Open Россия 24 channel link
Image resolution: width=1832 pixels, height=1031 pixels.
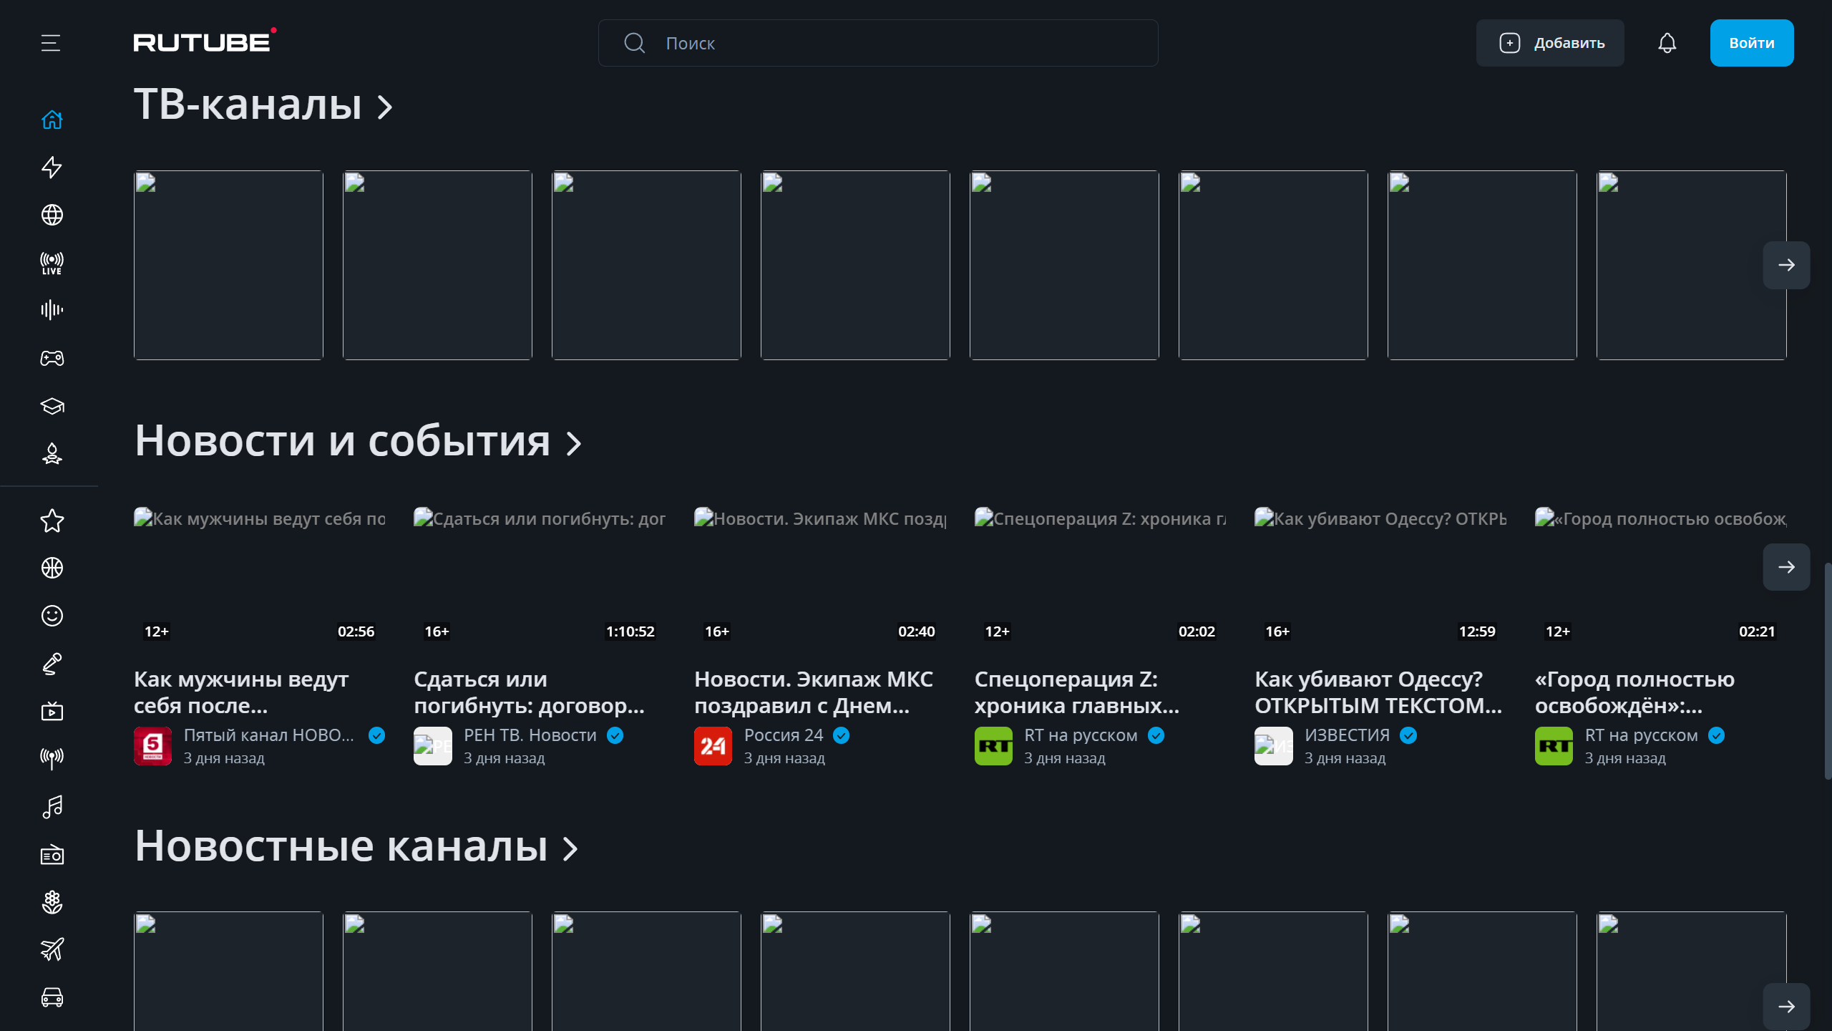(783, 735)
